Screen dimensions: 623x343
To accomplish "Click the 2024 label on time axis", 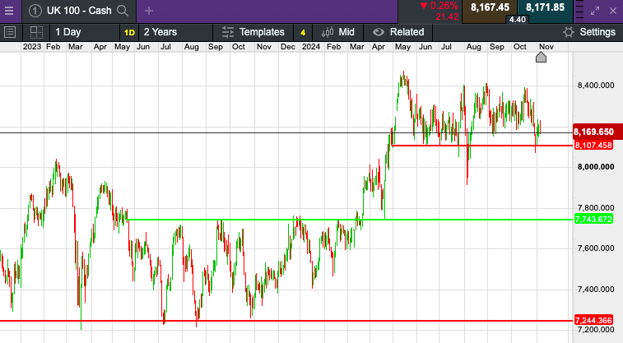I will (311, 47).
